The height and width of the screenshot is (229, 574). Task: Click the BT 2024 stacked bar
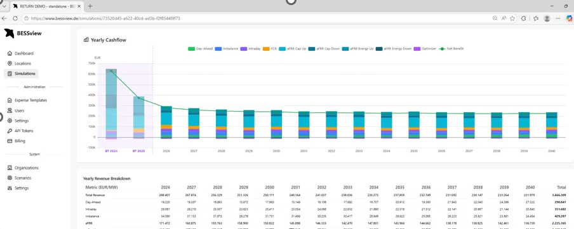[111, 104]
